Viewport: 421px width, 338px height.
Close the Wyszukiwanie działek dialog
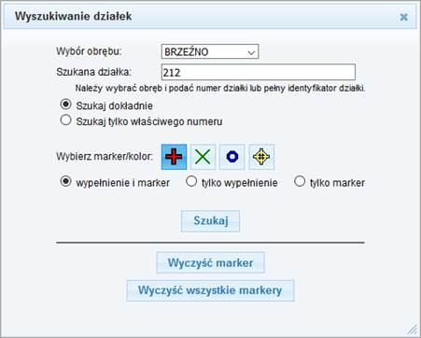(x=403, y=17)
